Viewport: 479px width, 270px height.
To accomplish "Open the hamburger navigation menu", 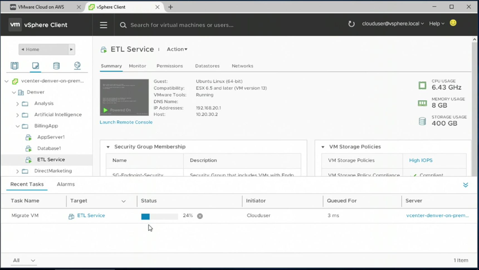I will point(104,25).
